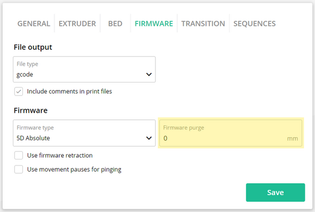Click the Use firmware retraction label text

60,155
